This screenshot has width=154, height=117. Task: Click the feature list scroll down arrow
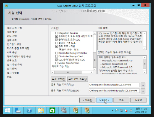[x=94, y=69]
